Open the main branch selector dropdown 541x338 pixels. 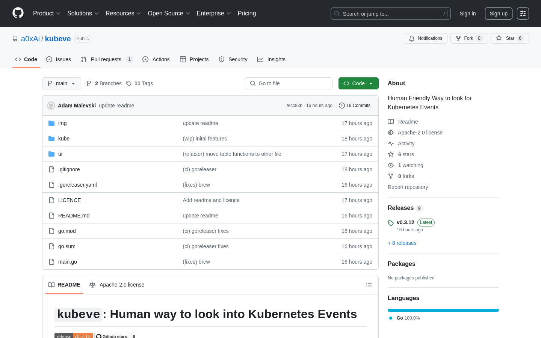pos(62,83)
